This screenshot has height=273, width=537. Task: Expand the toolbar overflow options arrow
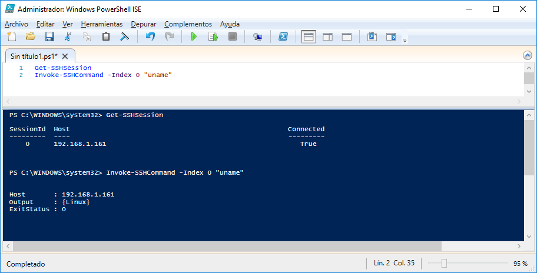coord(405,40)
